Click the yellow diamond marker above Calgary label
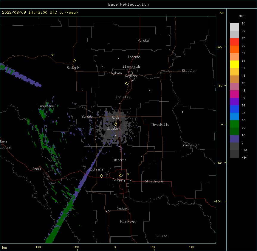Image resolution: width=257 pixels, height=251 pixels. [121, 176]
